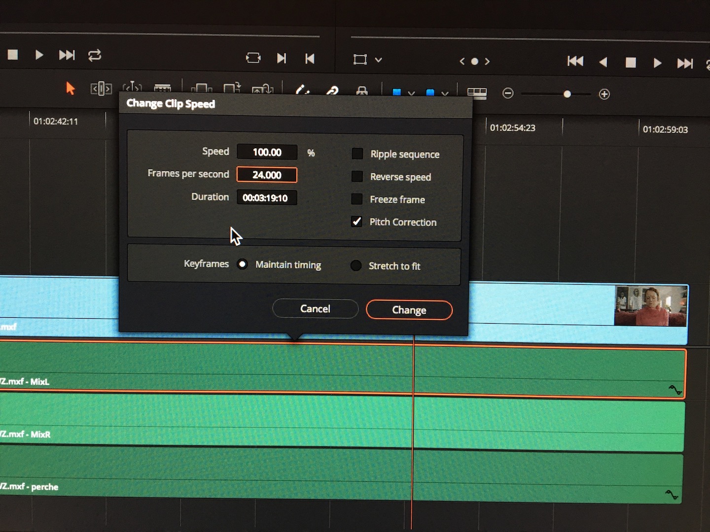Image resolution: width=710 pixels, height=532 pixels.
Task: Click the curve icon on MixL clip
Action: pos(675,390)
